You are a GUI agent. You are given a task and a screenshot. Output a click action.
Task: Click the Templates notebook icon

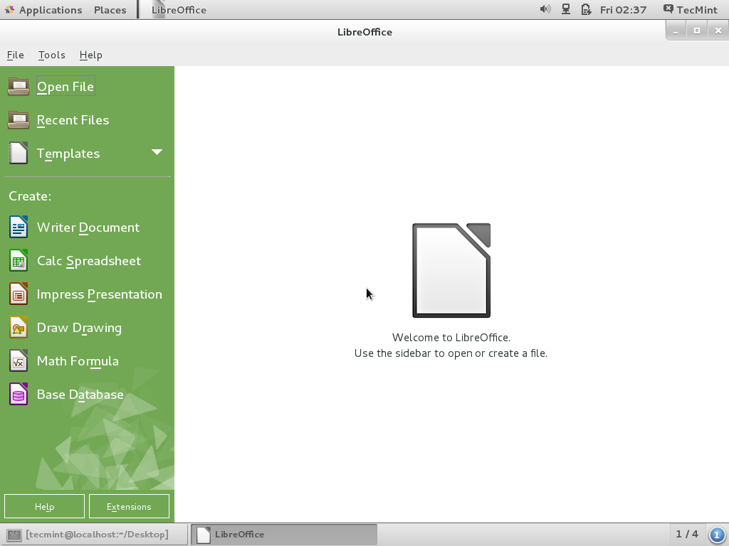click(19, 154)
